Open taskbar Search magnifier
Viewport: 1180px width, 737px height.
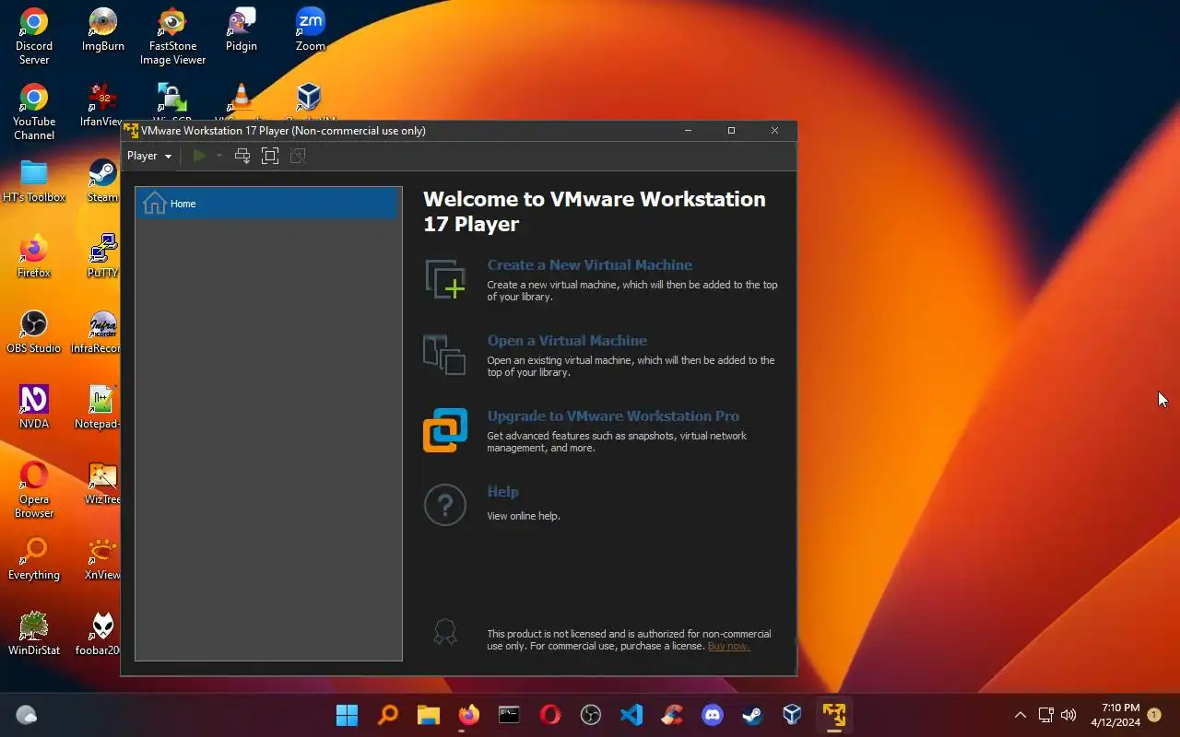click(x=388, y=715)
